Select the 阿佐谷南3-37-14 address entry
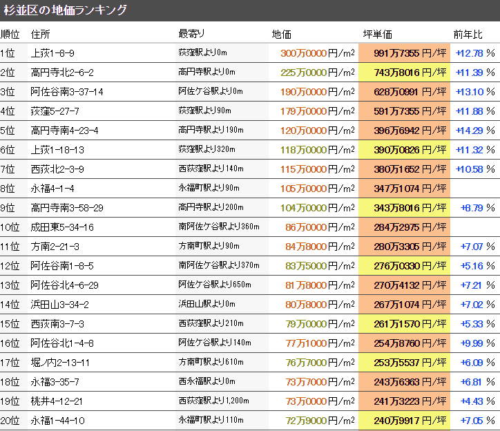This screenshot has height=431, width=500. click(67, 92)
